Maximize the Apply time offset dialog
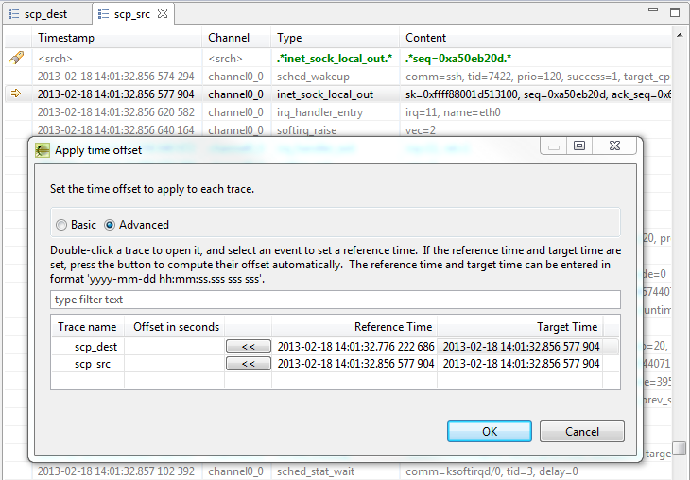 click(x=579, y=146)
